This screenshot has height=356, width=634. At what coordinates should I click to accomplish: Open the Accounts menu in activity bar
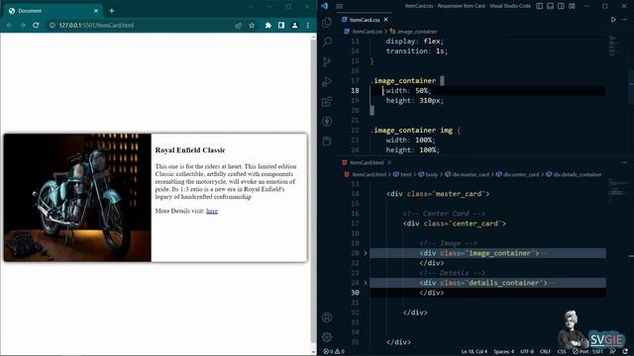point(327,317)
